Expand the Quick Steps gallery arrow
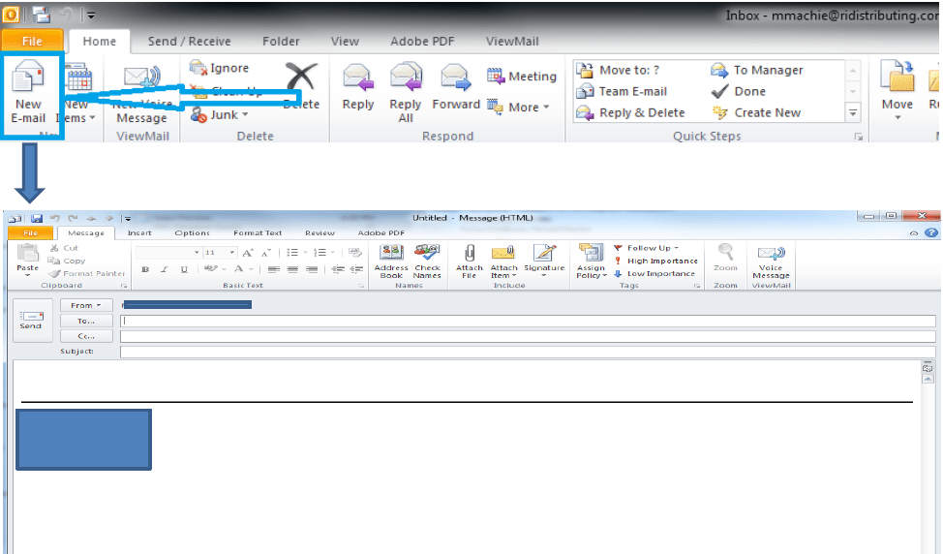 (x=853, y=112)
